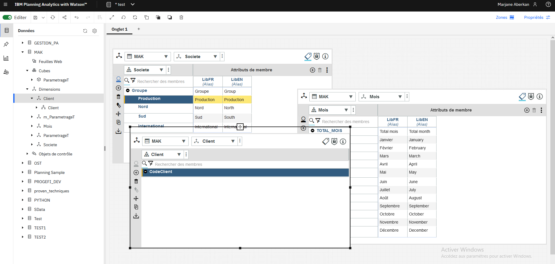555x264 pixels.
Task: Click the LibFR column header in Societe editor
Action: point(208,81)
